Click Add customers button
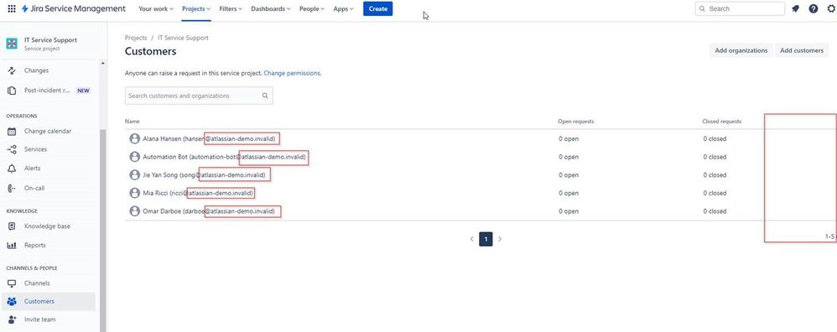The height and width of the screenshot is (332, 837). (802, 50)
